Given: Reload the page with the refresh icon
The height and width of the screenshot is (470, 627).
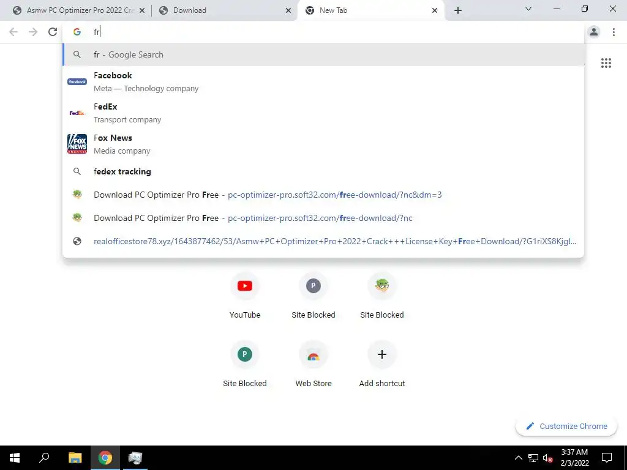Looking at the screenshot, I should click(x=53, y=32).
